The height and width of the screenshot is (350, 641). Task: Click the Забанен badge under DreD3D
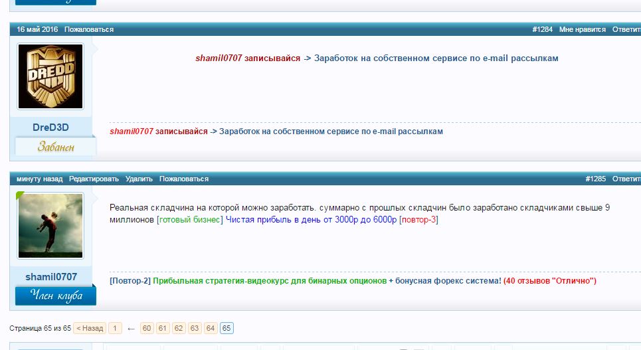(x=56, y=147)
